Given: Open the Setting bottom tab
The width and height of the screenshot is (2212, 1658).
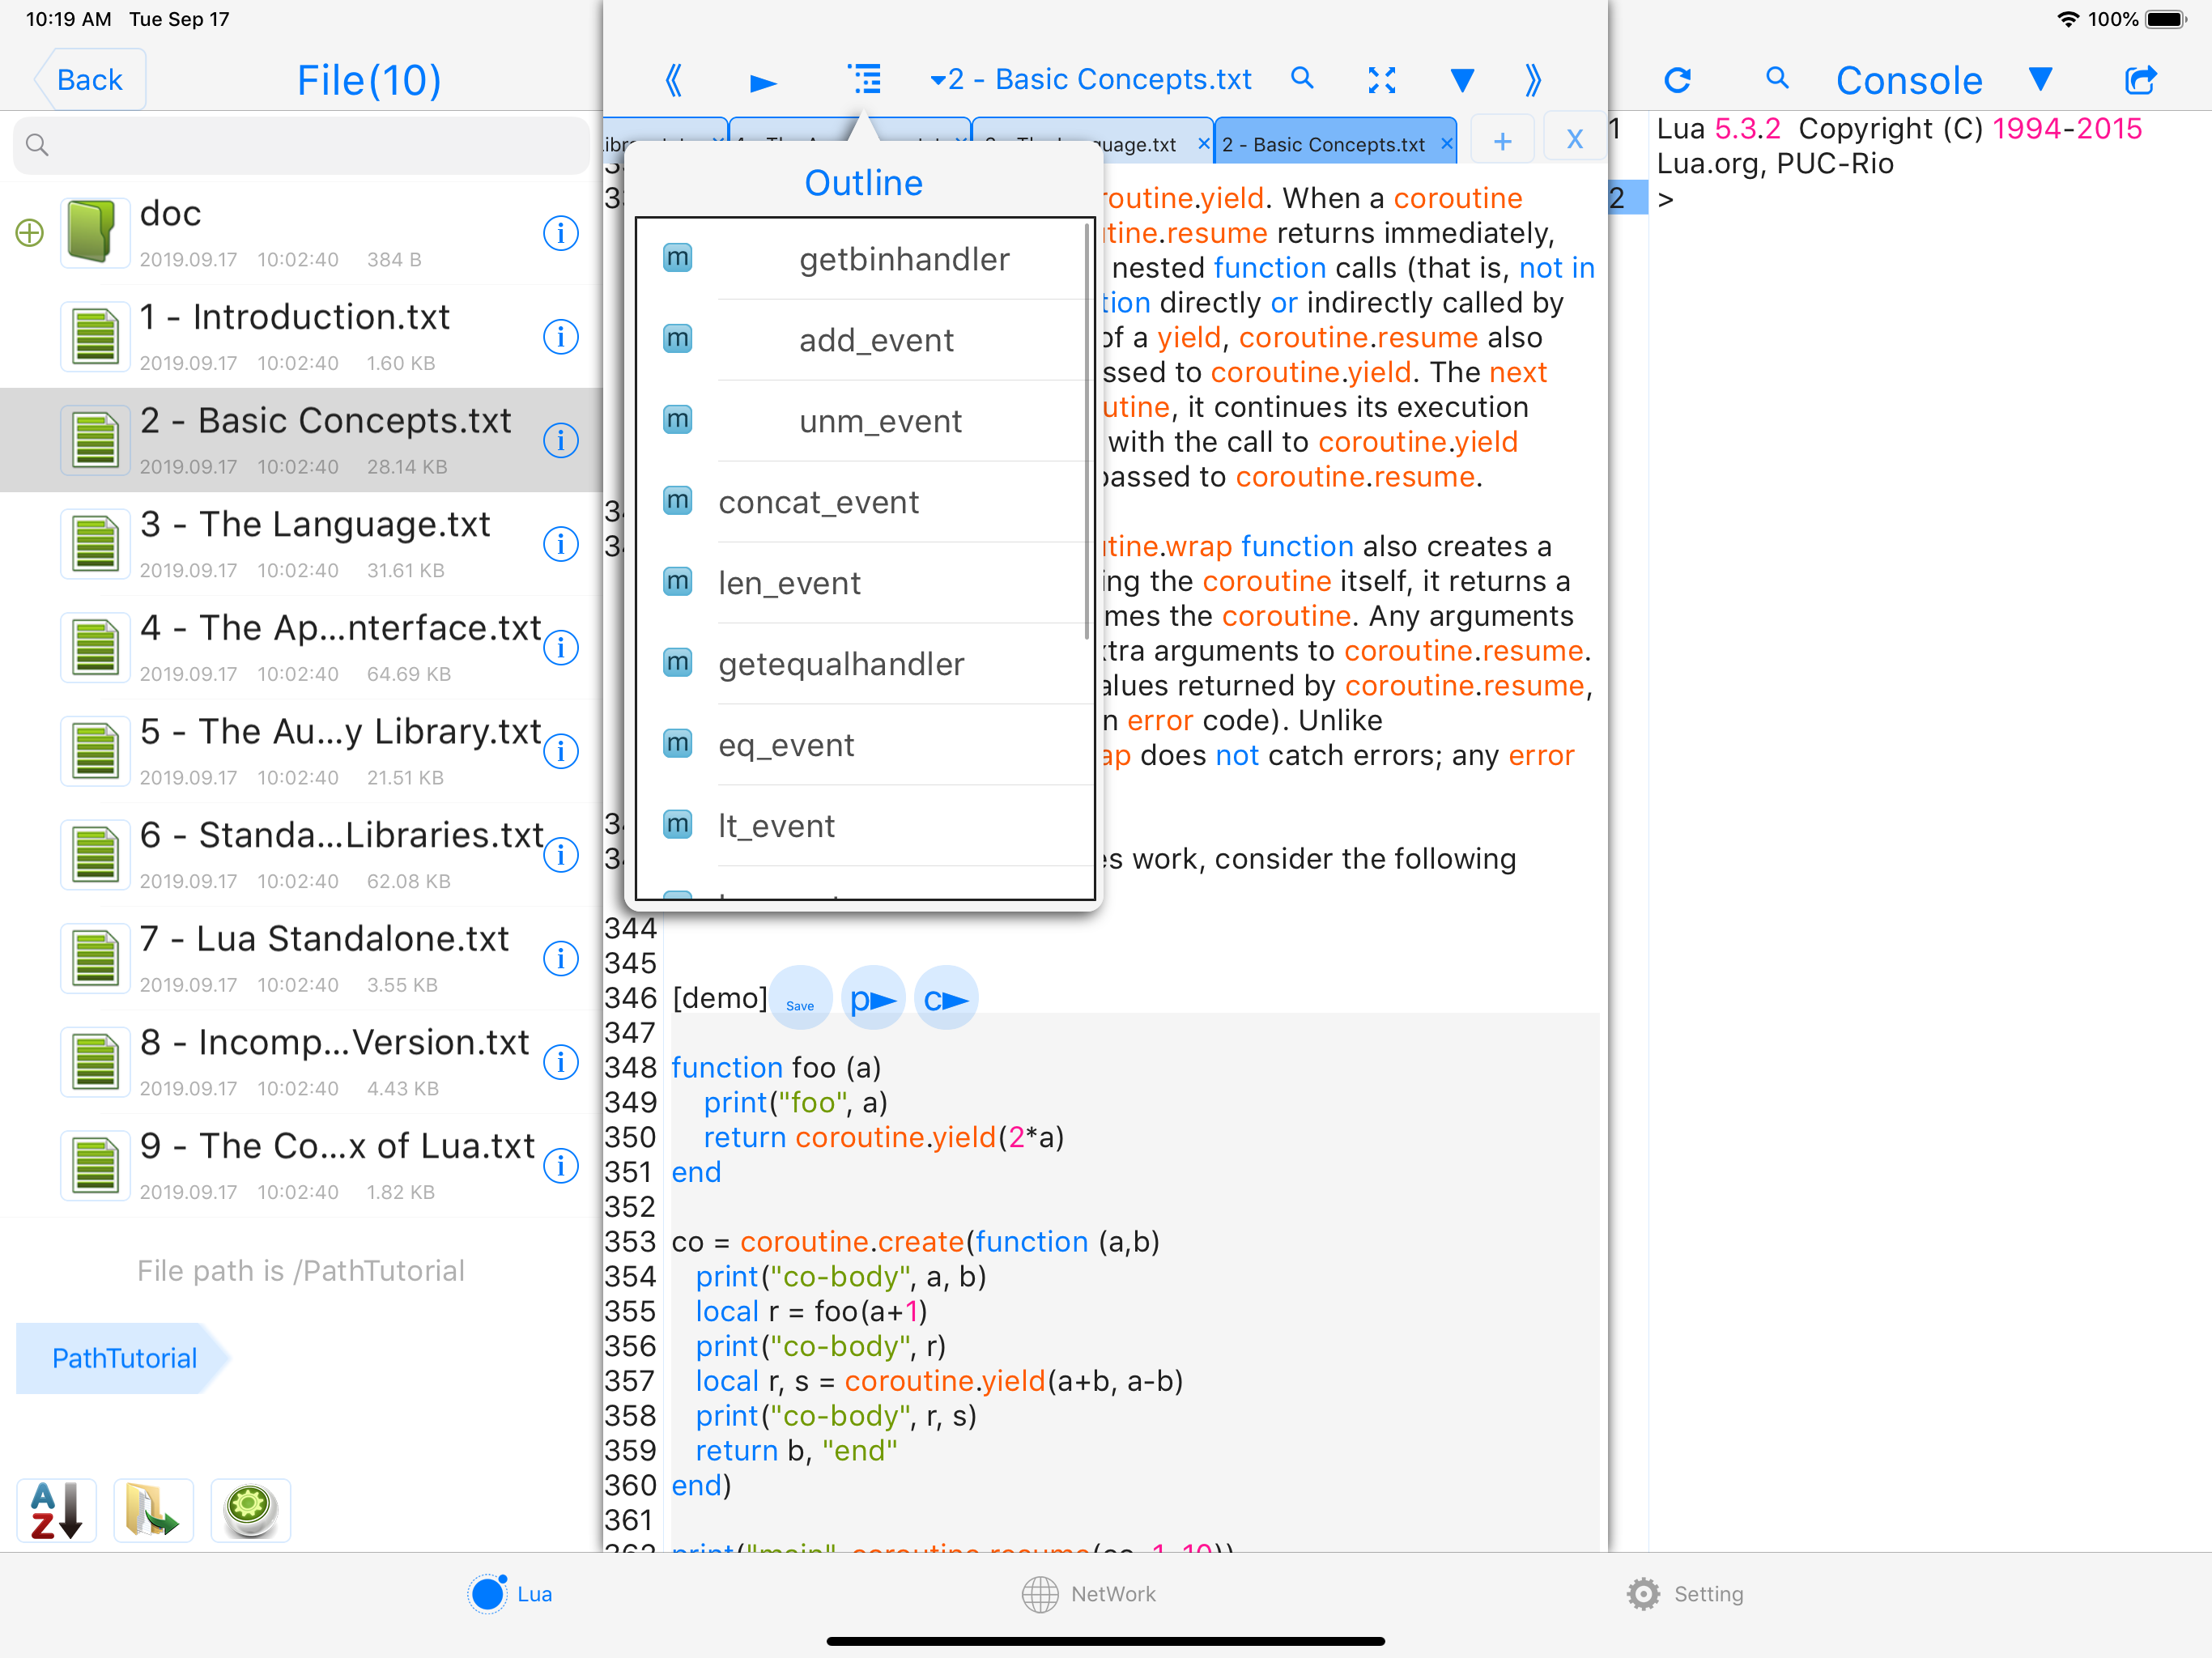Looking at the screenshot, I should (x=1685, y=1593).
